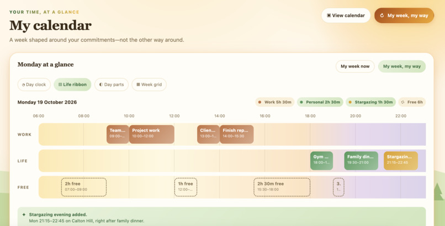
Task: Open the View calendar button
Action: pos(346,15)
